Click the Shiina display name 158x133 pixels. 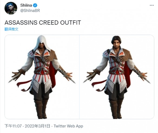point(26,5)
